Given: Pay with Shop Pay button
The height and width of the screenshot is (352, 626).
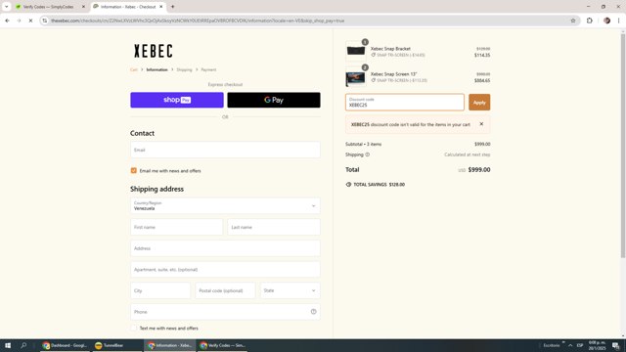Looking at the screenshot, I should [x=177, y=100].
